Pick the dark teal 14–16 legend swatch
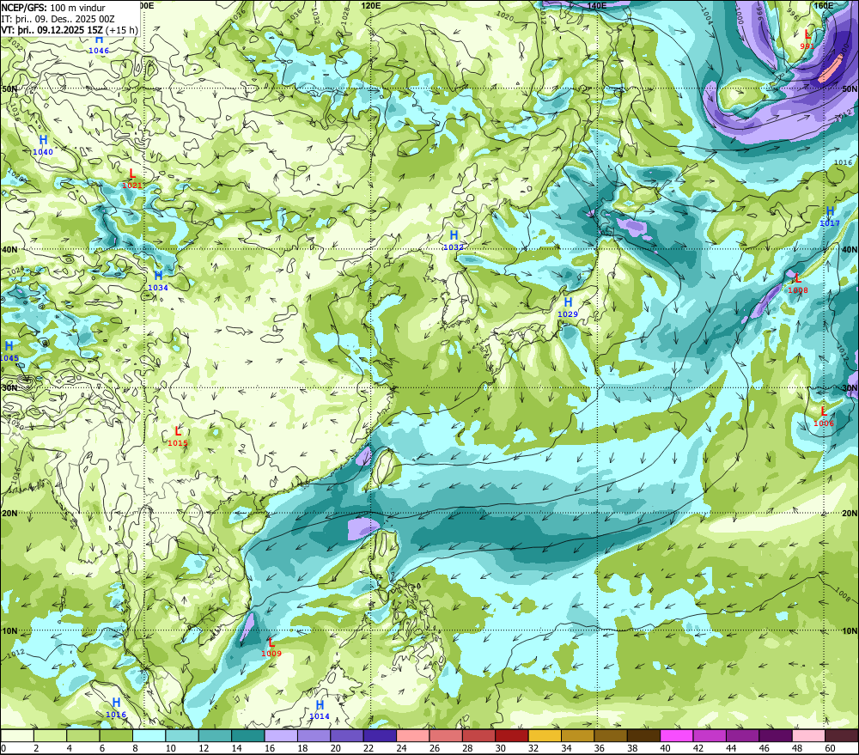 [247, 735]
